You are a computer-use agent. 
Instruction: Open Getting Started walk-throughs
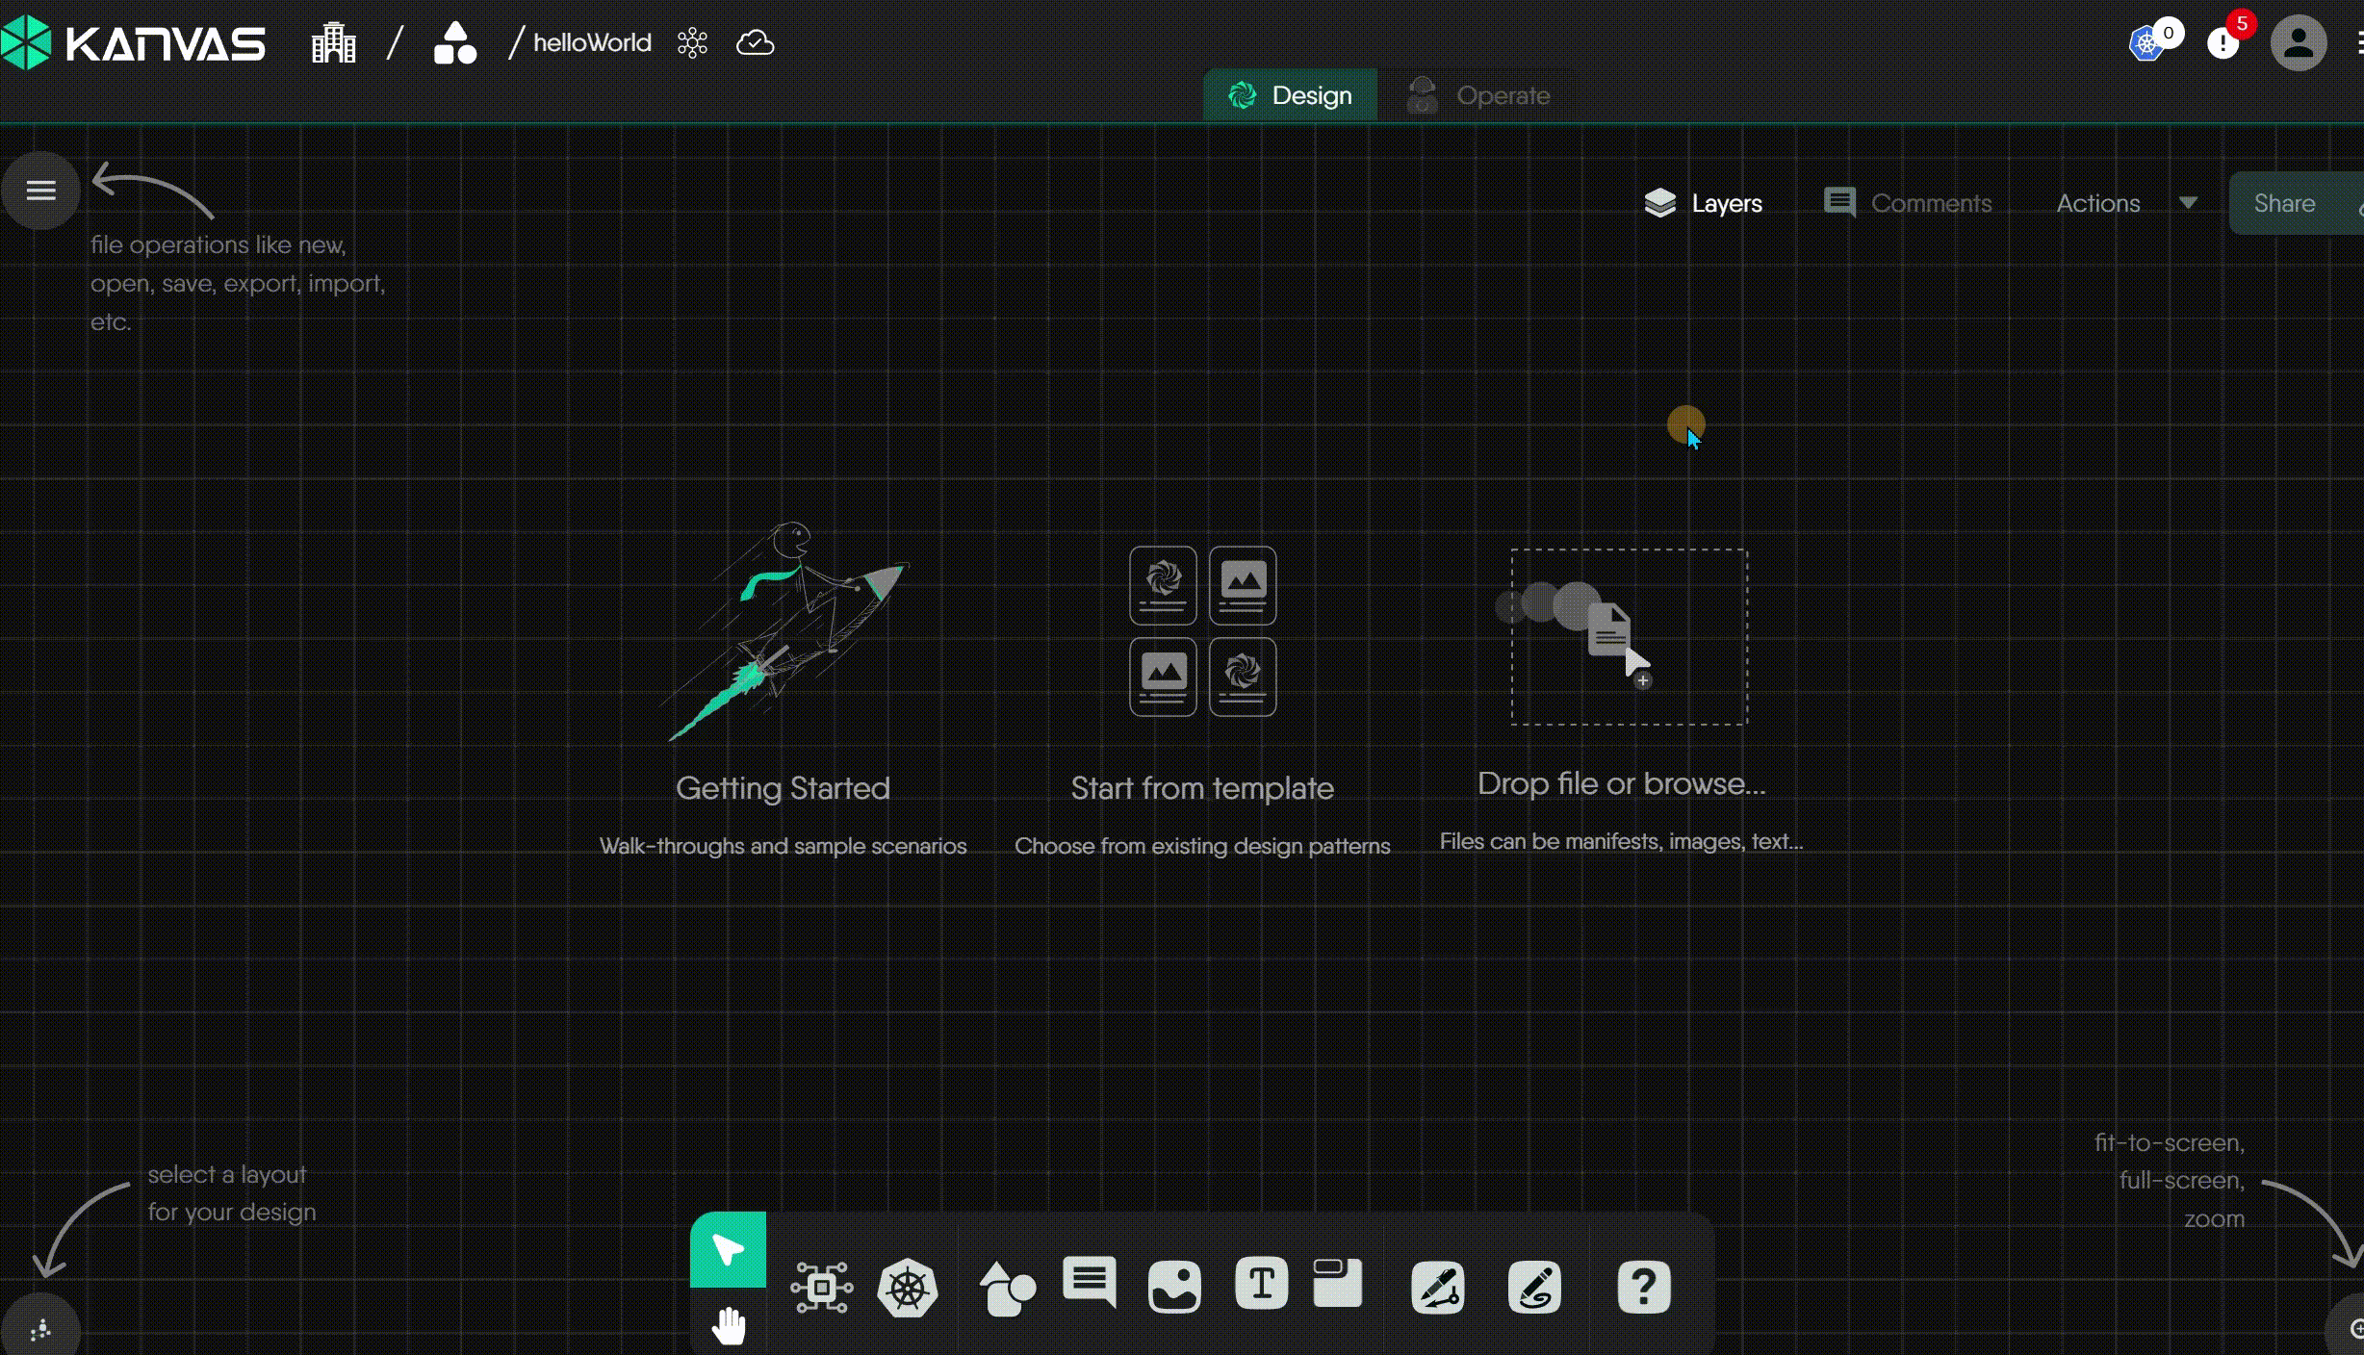pos(783,787)
